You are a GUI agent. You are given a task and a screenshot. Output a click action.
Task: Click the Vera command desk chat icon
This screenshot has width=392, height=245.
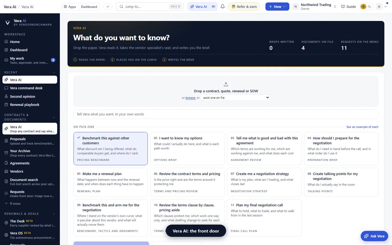pos(6,88)
